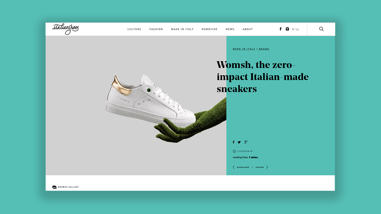Share article on Facebook
This screenshot has width=381, height=214.
233,142
